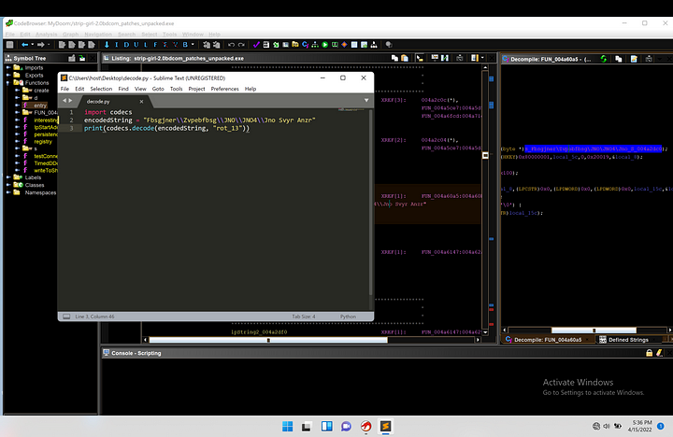Click the Listing vertical scroll down arrow
This screenshot has height=437, width=673.
click(485, 331)
